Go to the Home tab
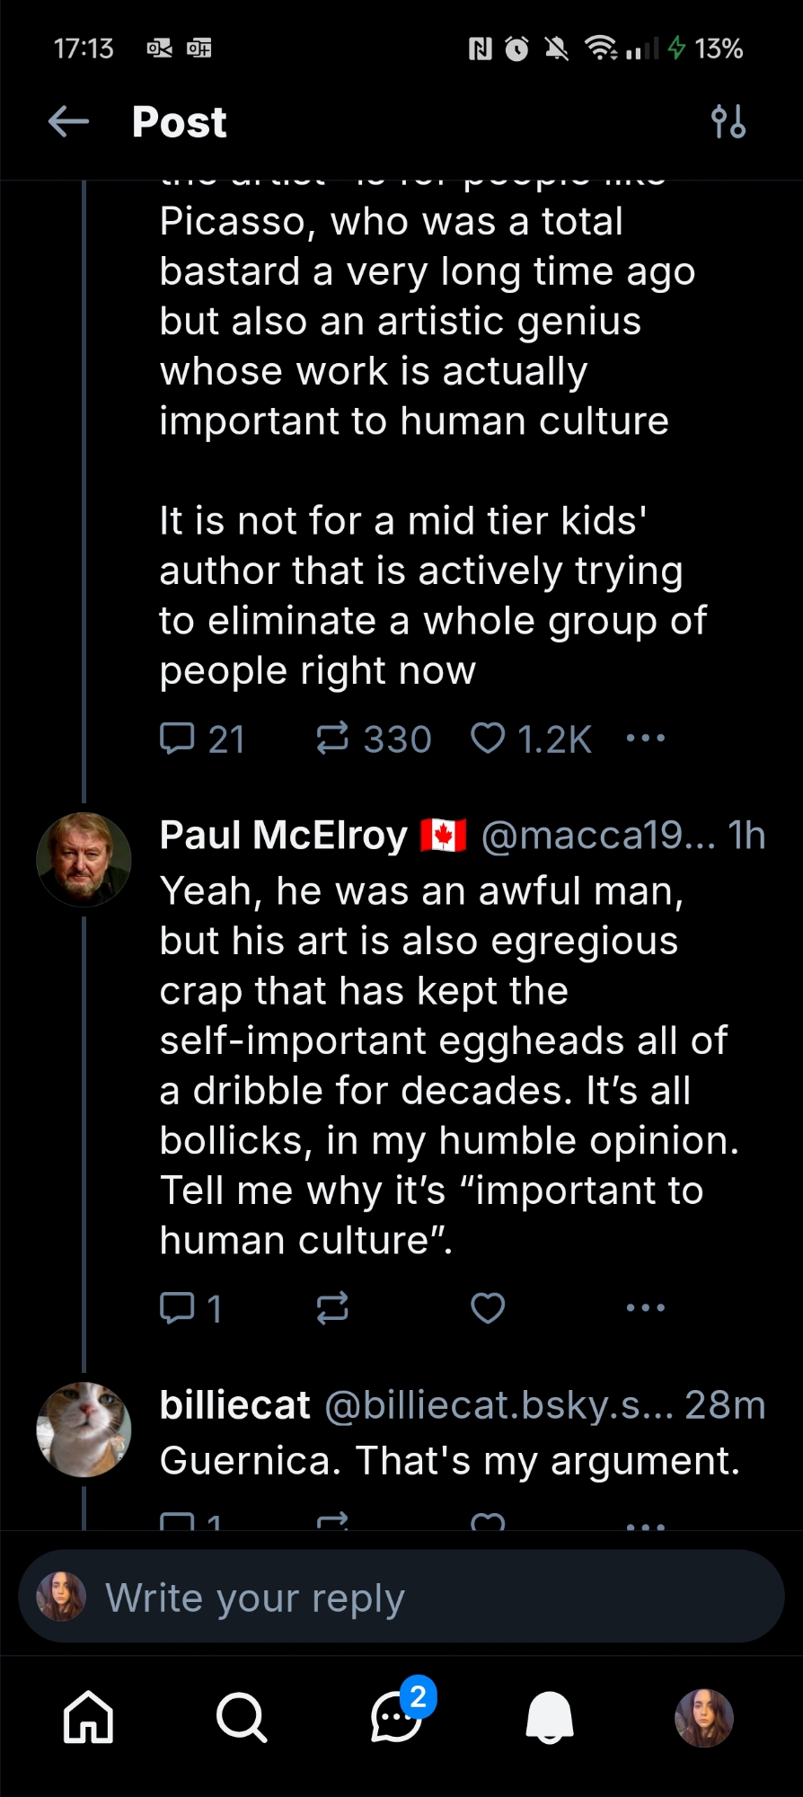Screen dimensions: 803x1797 (88, 1717)
